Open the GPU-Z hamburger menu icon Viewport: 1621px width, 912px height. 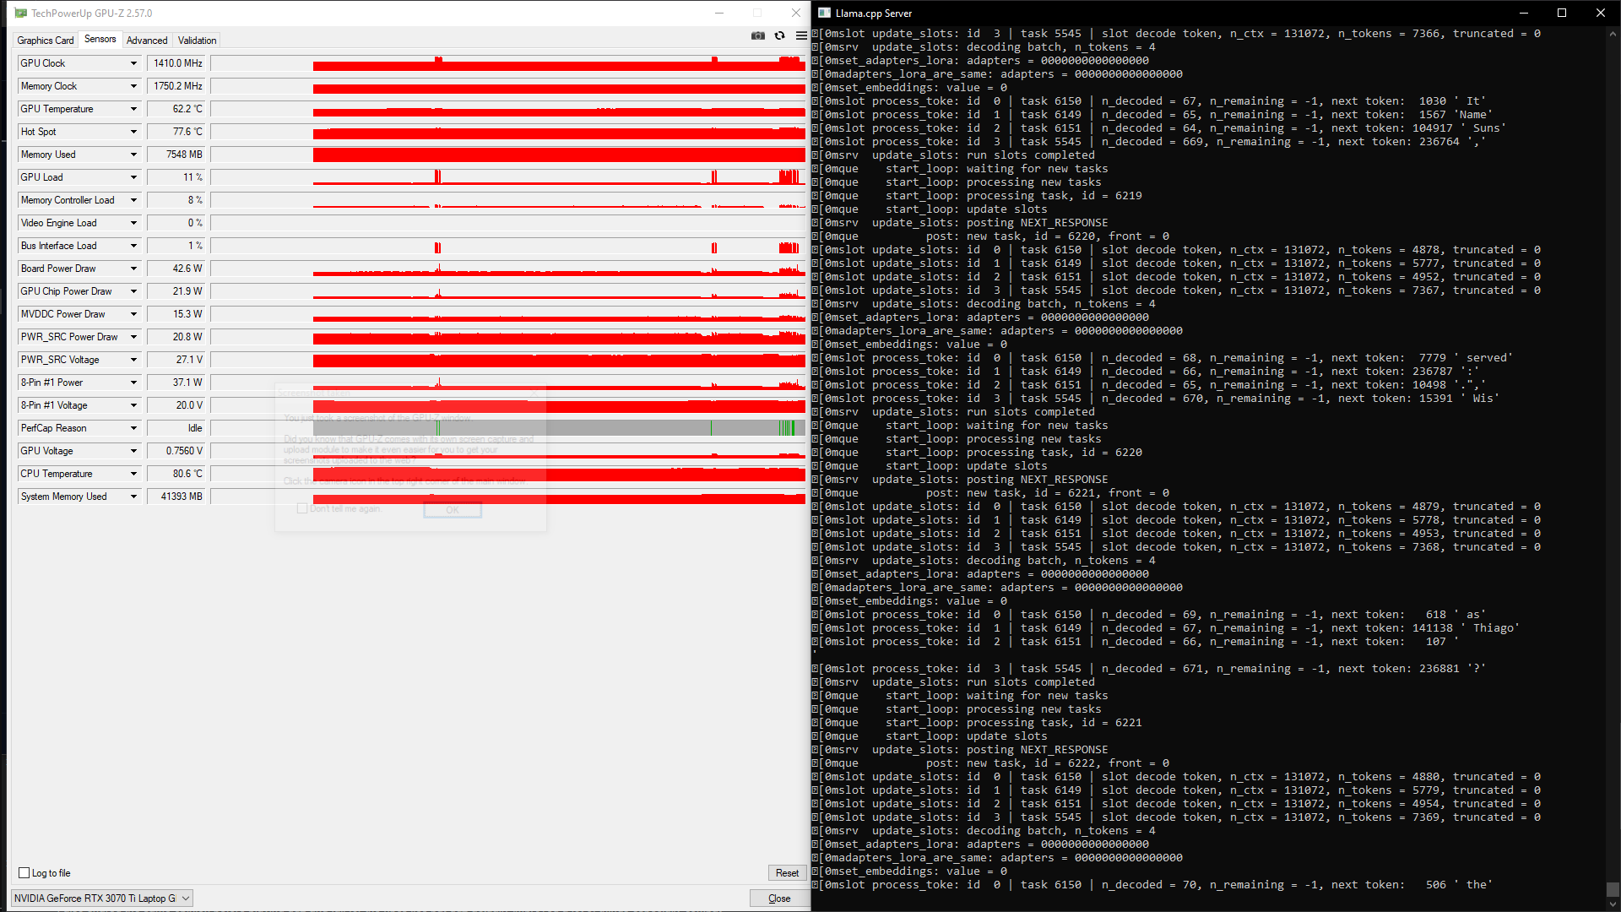tap(800, 35)
